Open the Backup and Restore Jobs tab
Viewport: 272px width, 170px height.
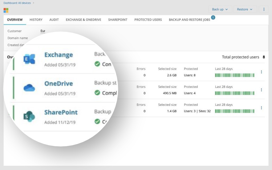pos(189,20)
